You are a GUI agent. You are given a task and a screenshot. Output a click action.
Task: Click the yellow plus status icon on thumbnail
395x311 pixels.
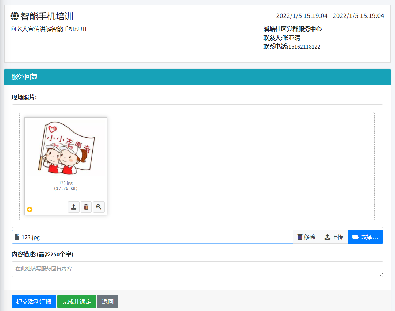pyautogui.click(x=30, y=210)
